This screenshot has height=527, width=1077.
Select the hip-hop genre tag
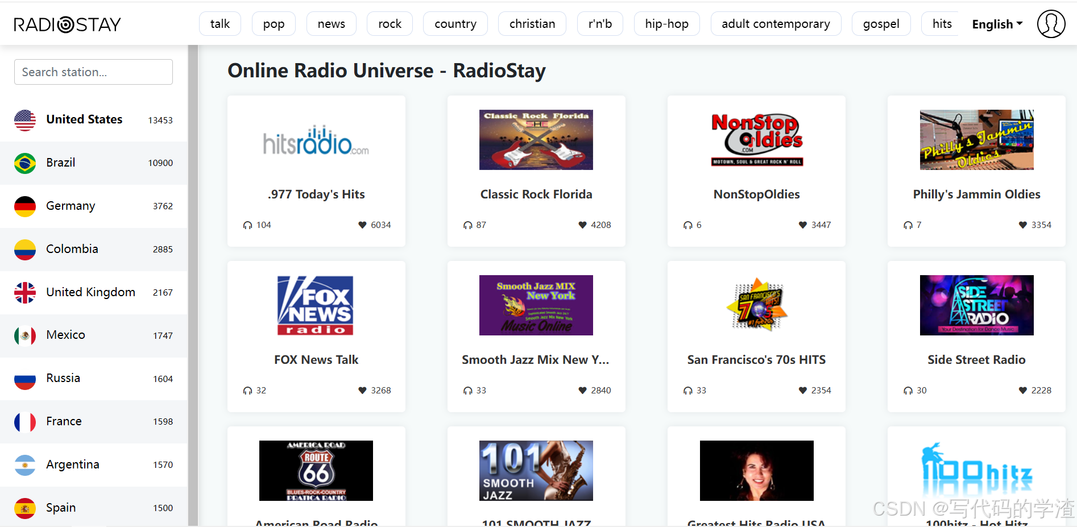[x=666, y=24]
